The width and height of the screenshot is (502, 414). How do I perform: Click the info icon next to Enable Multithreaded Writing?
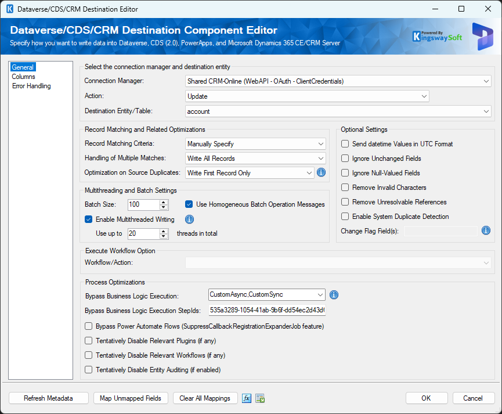(x=189, y=219)
